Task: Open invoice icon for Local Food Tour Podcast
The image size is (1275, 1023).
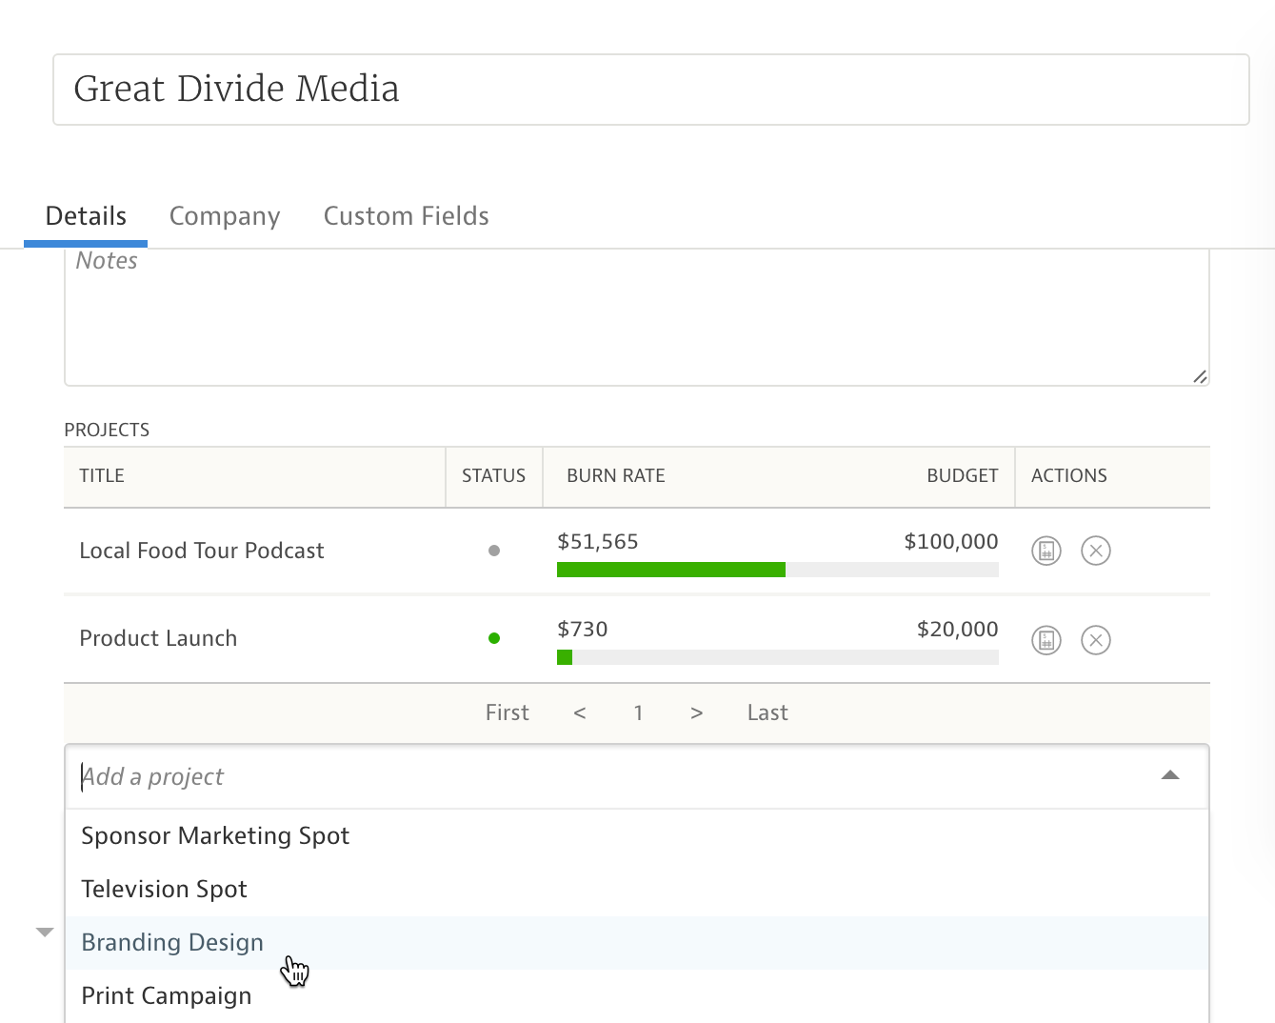Action: 1046,551
